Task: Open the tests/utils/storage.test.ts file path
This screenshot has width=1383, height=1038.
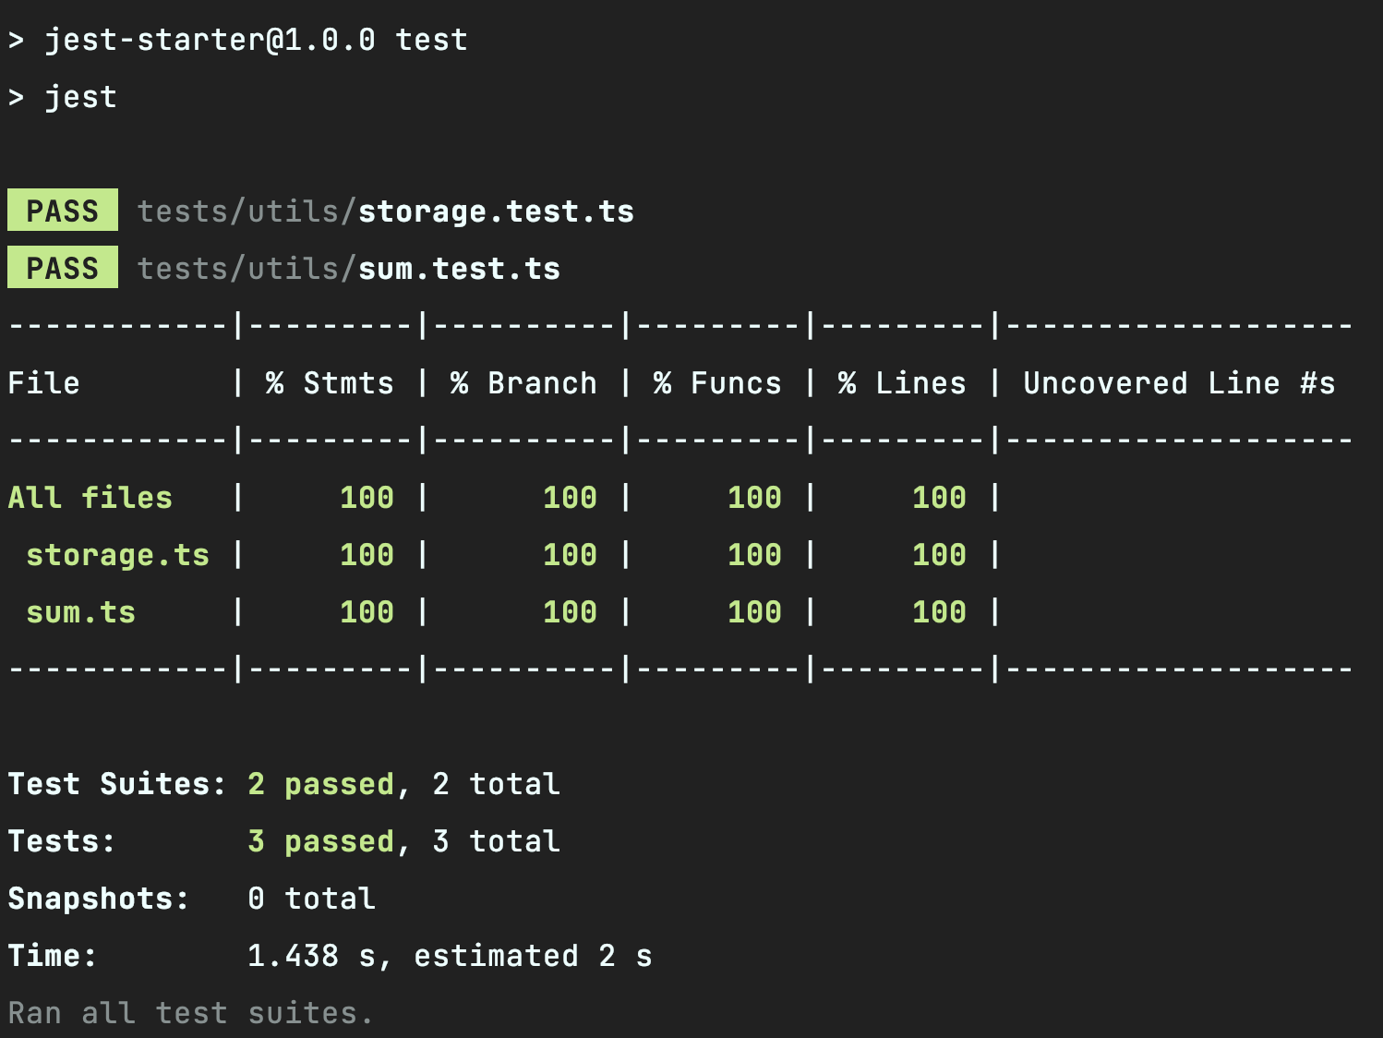Action: tap(385, 211)
